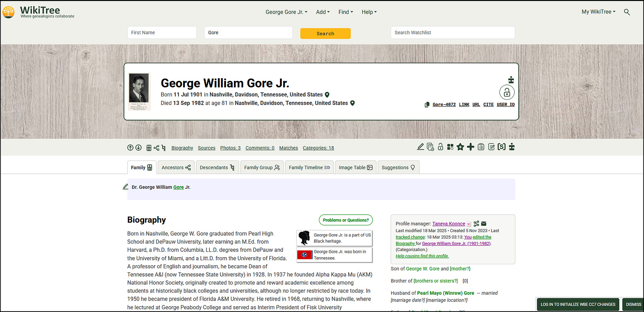
Task: Expand the Find dropdown menu
Action: (x=345, y=12)
